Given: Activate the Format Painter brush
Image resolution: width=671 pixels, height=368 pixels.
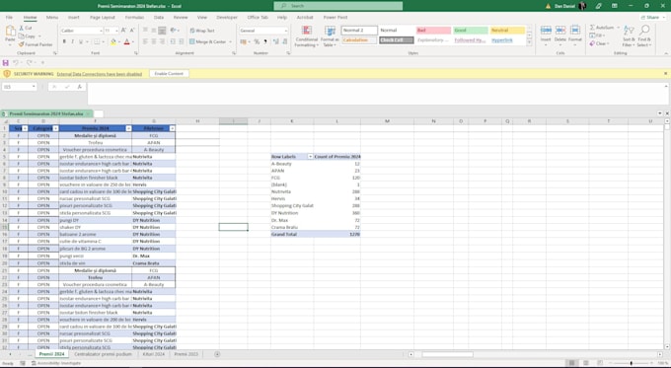Looking at the screenshot, I should pyautogui.click(x=22, y=44).
